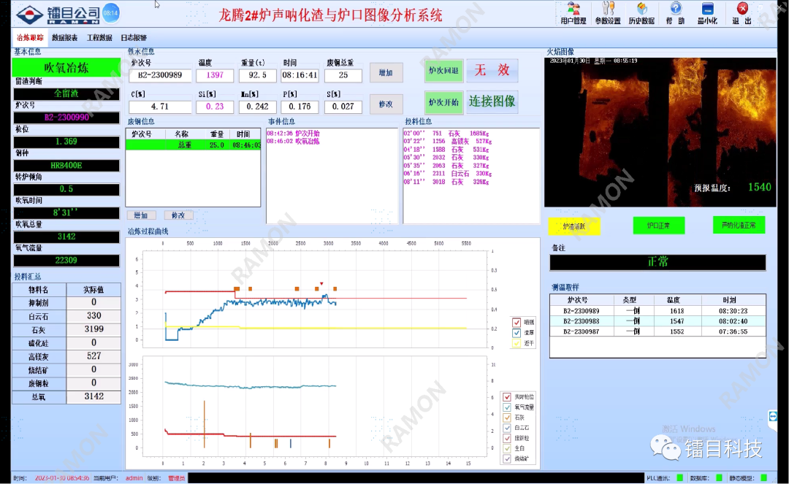
Task: Switch to the 工程数据 tab
Action: [99, 38]
